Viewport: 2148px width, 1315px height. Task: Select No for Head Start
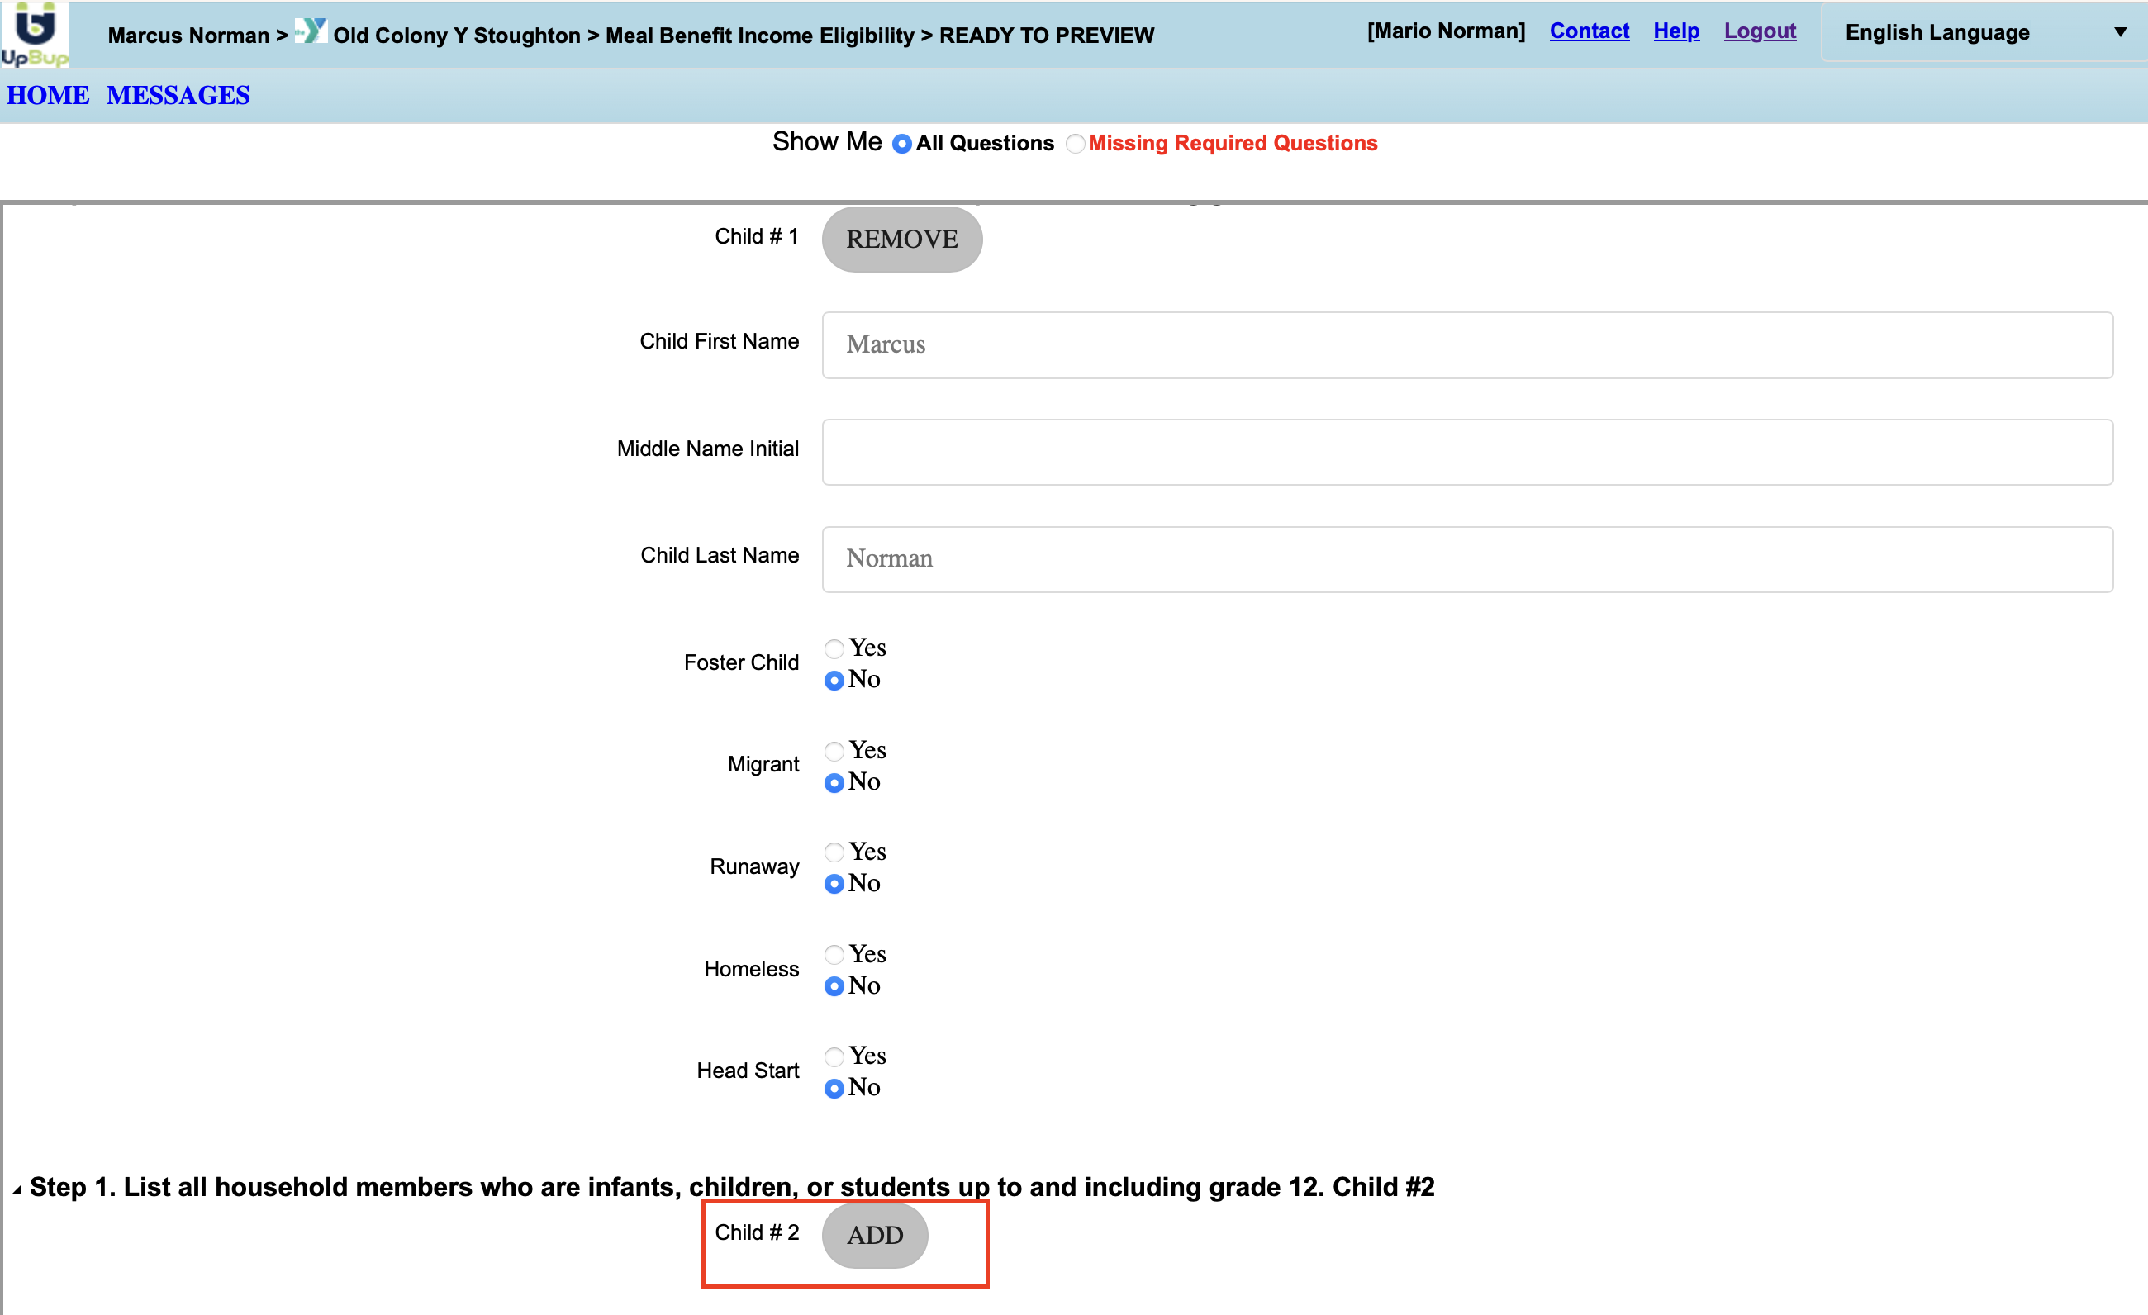[834, 1089]
